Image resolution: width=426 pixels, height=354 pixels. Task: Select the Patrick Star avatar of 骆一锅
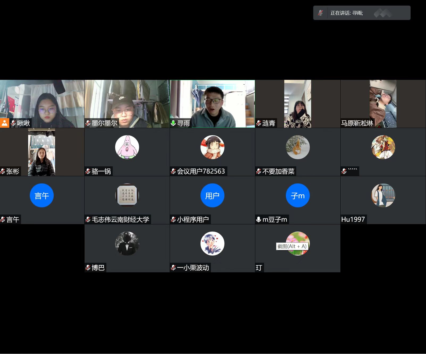coord(127,147)
